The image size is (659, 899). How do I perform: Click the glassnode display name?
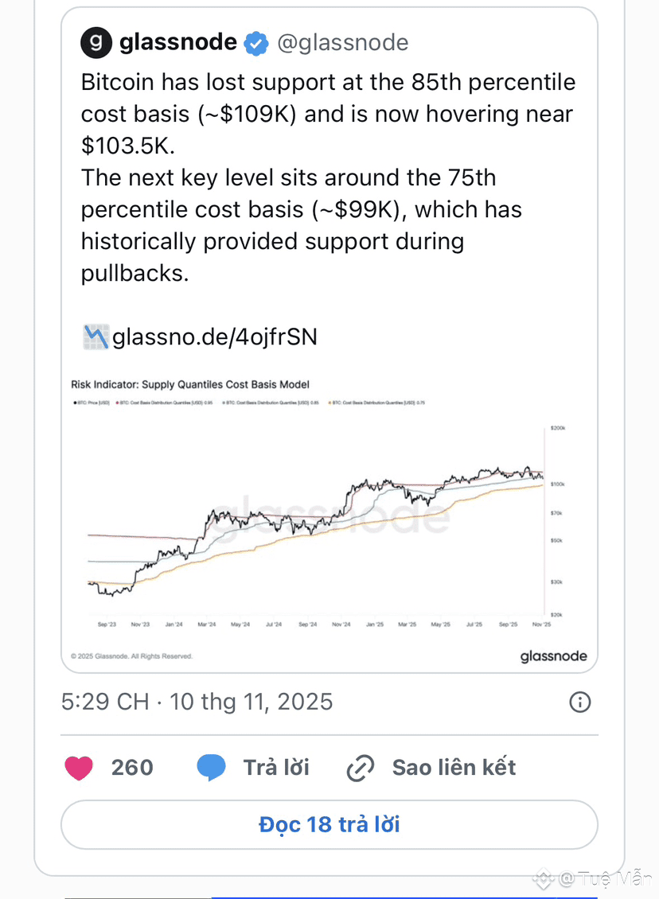178,43
